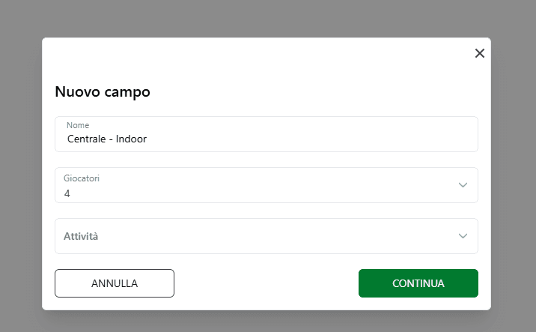536x332 pixels.
Task: Click the gray backdrop left of dialog
Action: [21, 172]
